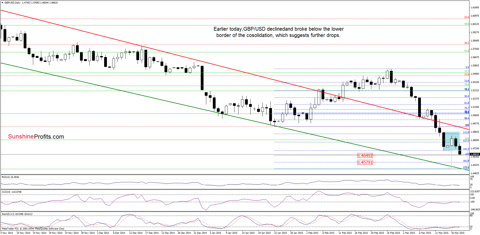Image resolution: width=480 pixels, height=235 pixels.
Task: Click the 31 Dec 2014 date label
Action: tap(200, 233)
